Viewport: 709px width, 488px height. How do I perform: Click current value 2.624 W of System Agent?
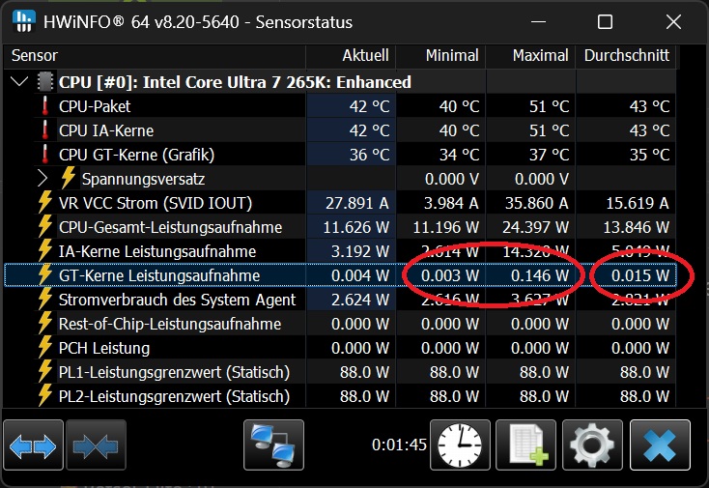coord(360,300)
